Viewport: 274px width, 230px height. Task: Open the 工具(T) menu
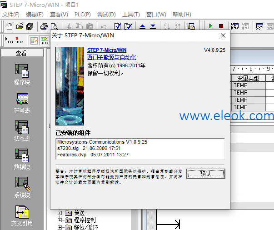pyautogui.click(x=131, y=15)
